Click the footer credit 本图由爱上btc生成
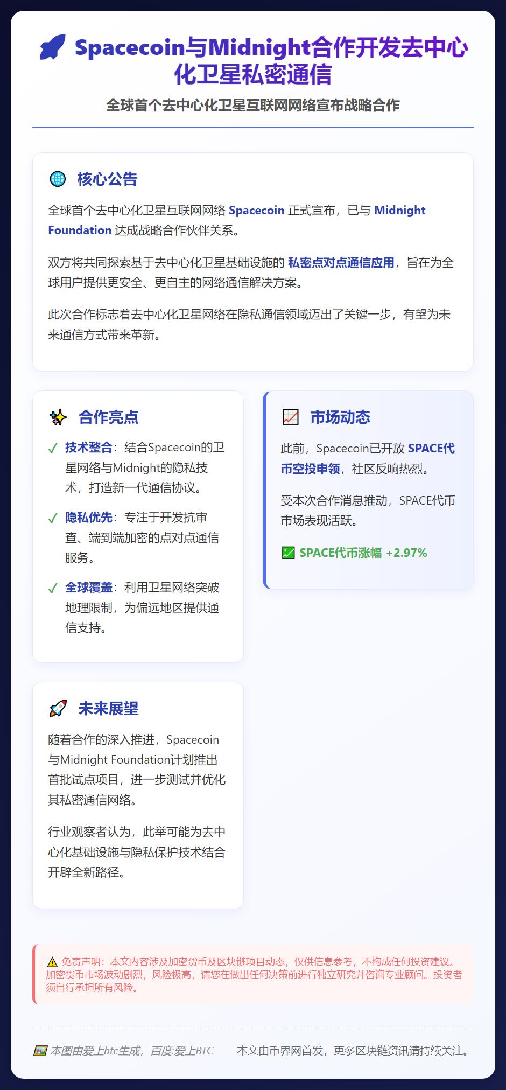 point(132,1051)
